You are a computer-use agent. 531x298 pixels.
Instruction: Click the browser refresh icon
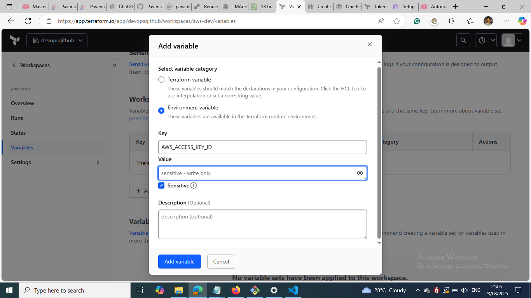pos(28,21)
